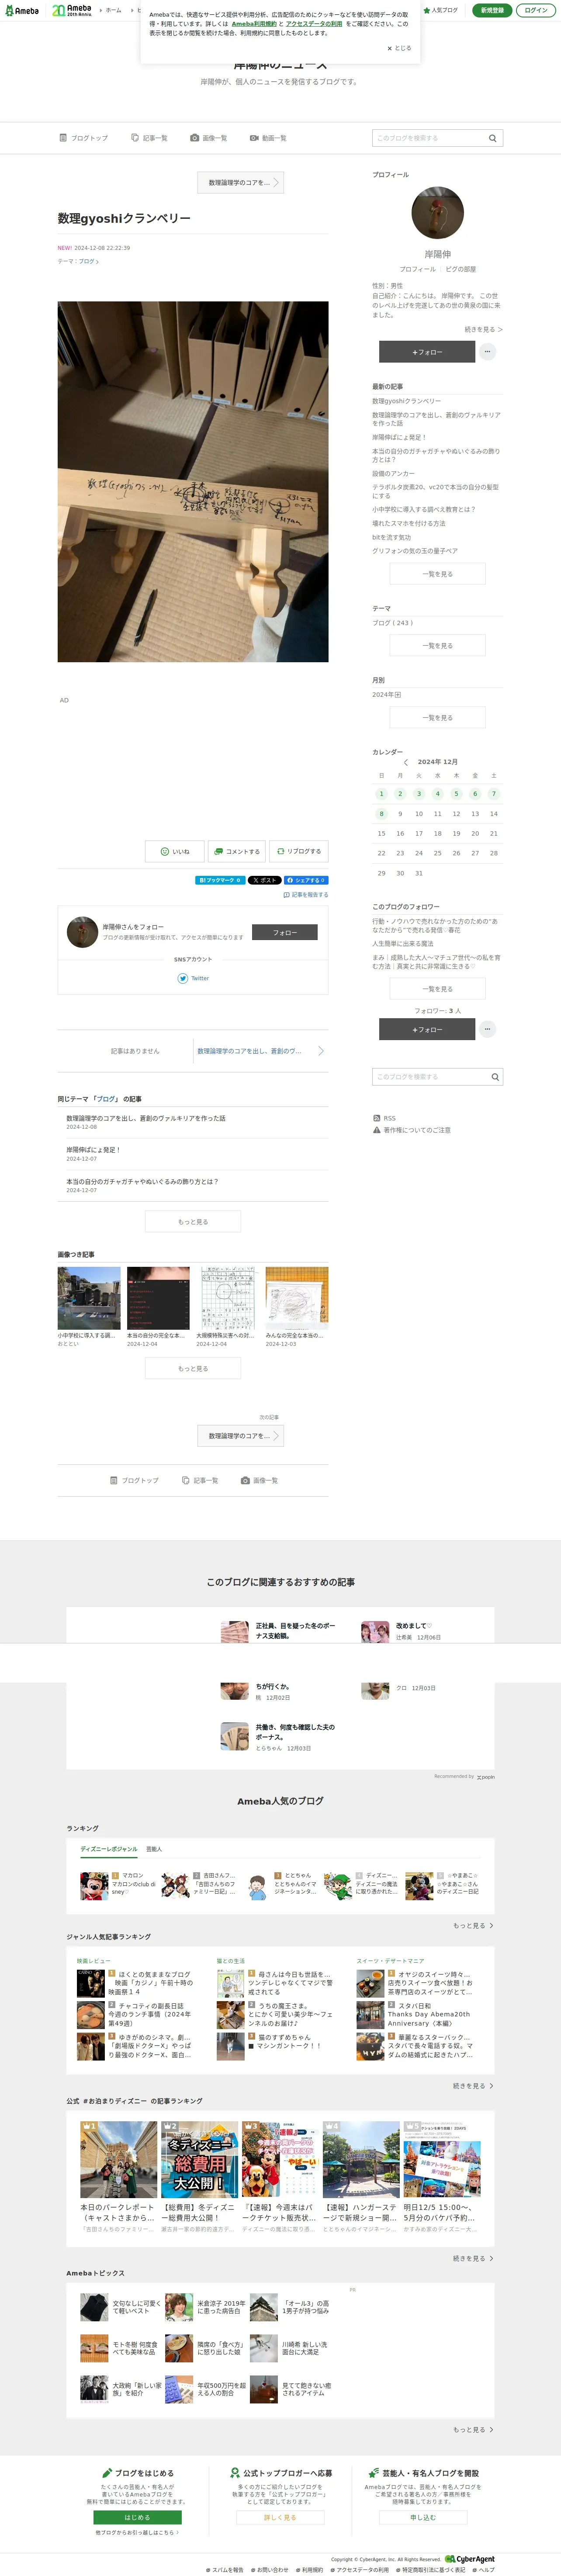The width and height of the screenshot is (561, 2576).
Task: Open more-options dots beside follower section follow button
Action: 488,1029
